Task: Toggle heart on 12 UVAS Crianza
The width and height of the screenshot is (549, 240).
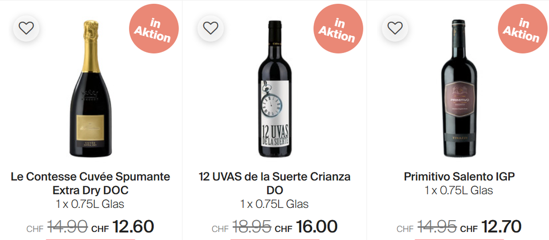Action: click(210, 28)
